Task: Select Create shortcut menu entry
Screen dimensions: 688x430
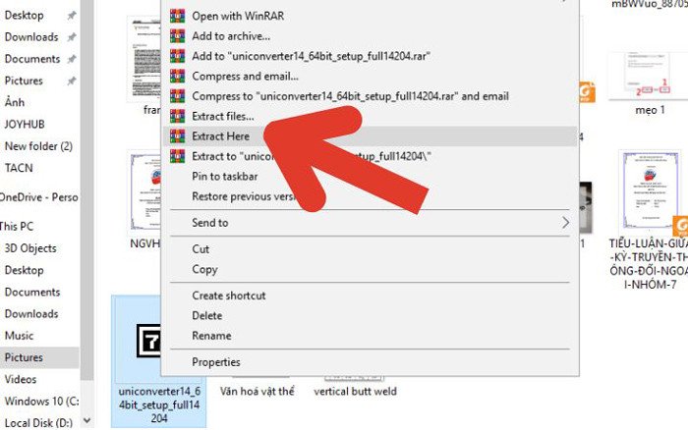Action: point(228,296)
